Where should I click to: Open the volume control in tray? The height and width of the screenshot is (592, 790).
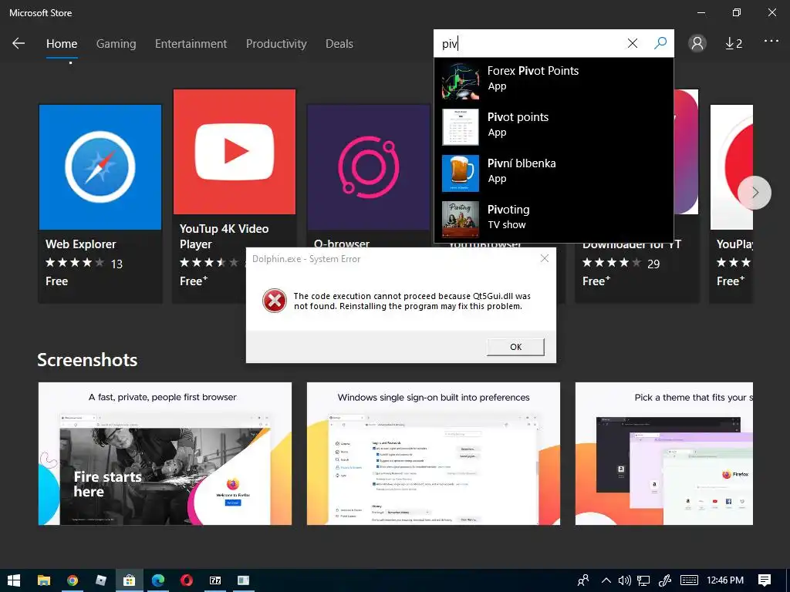pyautogui.click(x=624, y=580)
